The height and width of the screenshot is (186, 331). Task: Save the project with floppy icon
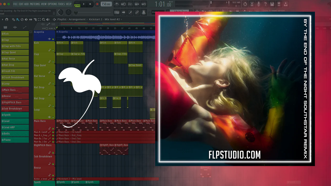(x=272, y=4)
